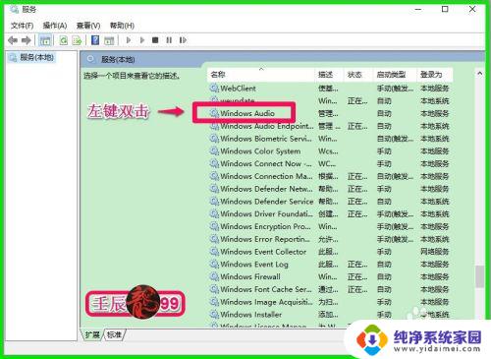Sort by the 描述 column header
Screen dimensions: 491x359
pos(329,75)
